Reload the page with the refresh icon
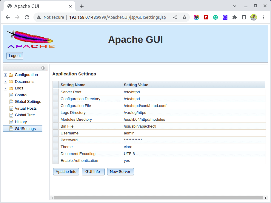Image resolution: width=271 pixels, height=203 pixels. [27, 17]
